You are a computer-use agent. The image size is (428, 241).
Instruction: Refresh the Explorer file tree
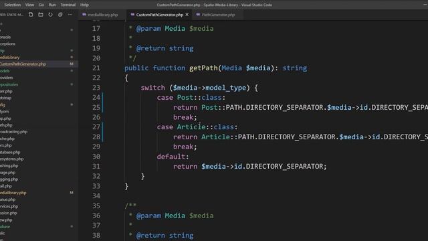51,15
